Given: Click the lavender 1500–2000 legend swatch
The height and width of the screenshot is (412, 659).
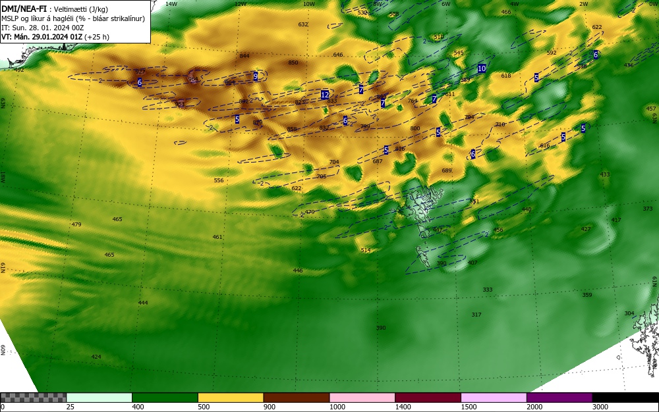Looking at the screenshot, I should coord(494,398).
